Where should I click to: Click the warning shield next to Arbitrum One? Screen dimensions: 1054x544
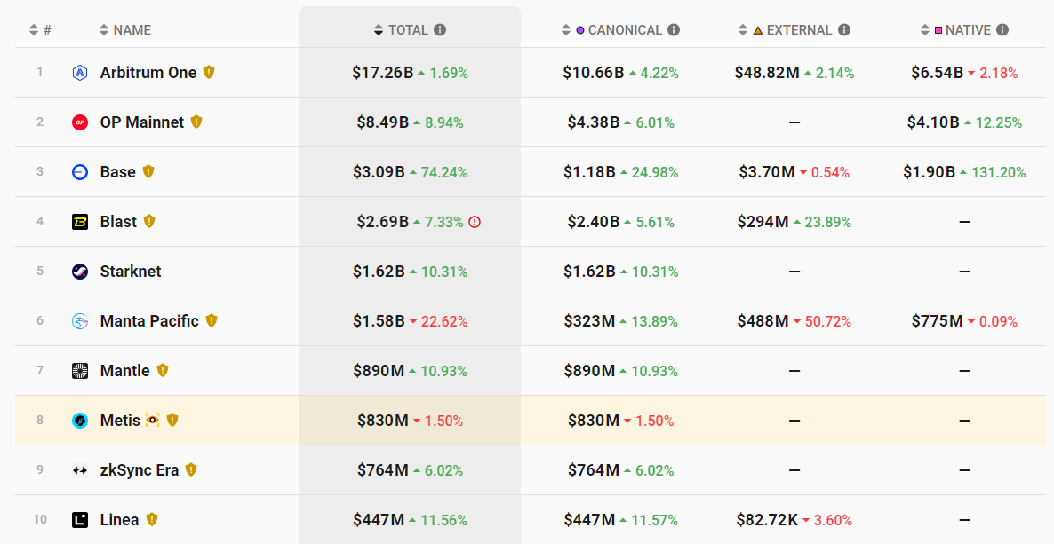(x=209, y=72)
